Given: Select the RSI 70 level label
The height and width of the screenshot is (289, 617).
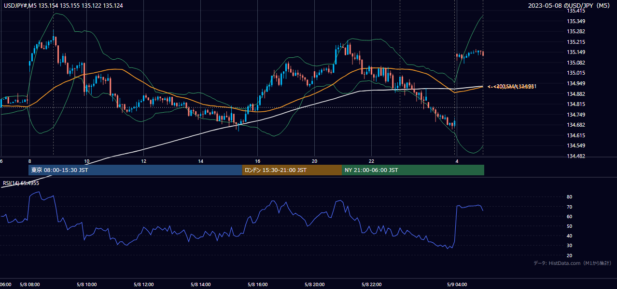Looking at the screenshot, I should tap(570, 207).
